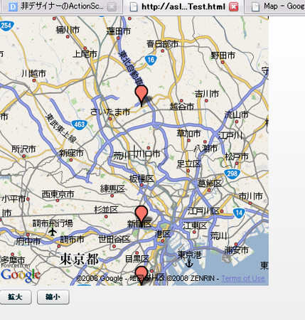Screen dimensions: 305x320
Task: Click the 江戸川区 label on the map
Action: 204,211
